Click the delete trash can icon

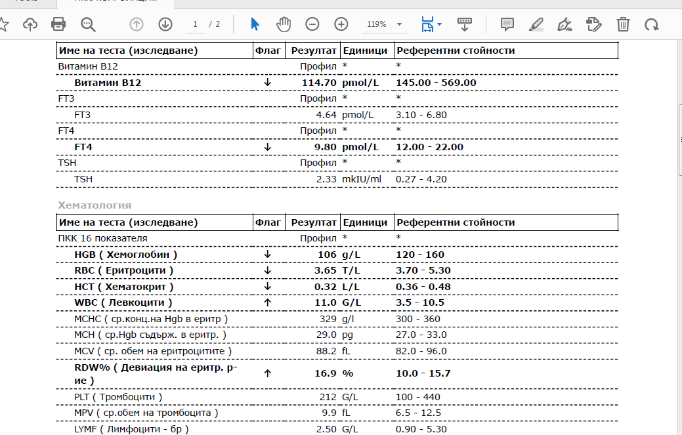[623, 24]
